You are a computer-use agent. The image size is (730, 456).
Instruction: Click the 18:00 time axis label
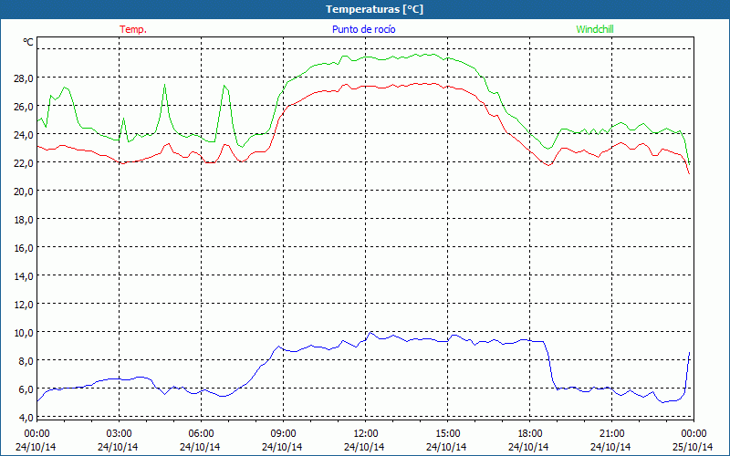[x=530, y=434]
